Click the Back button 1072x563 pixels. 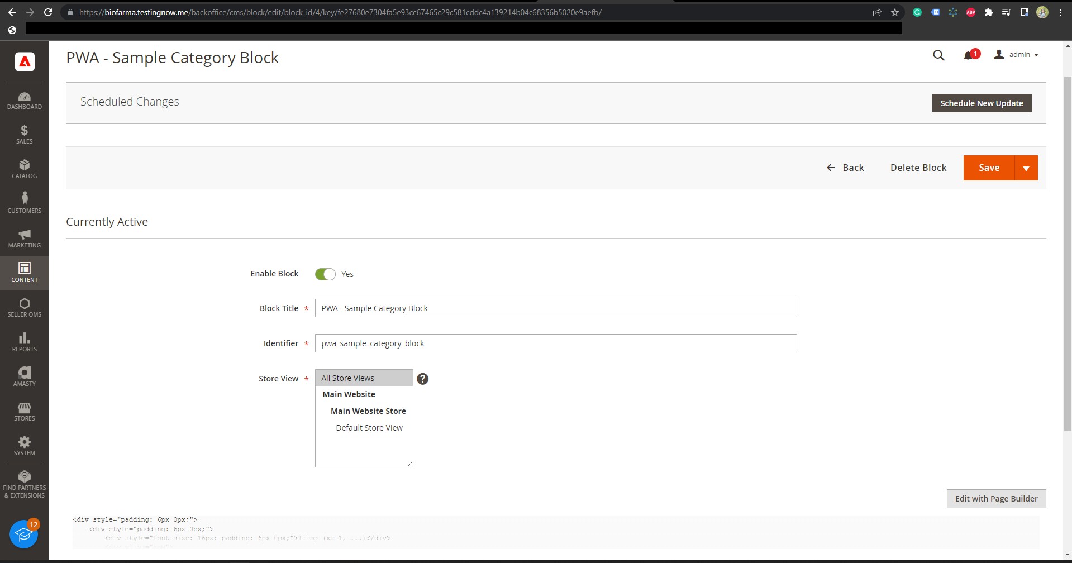coord(845,168)
